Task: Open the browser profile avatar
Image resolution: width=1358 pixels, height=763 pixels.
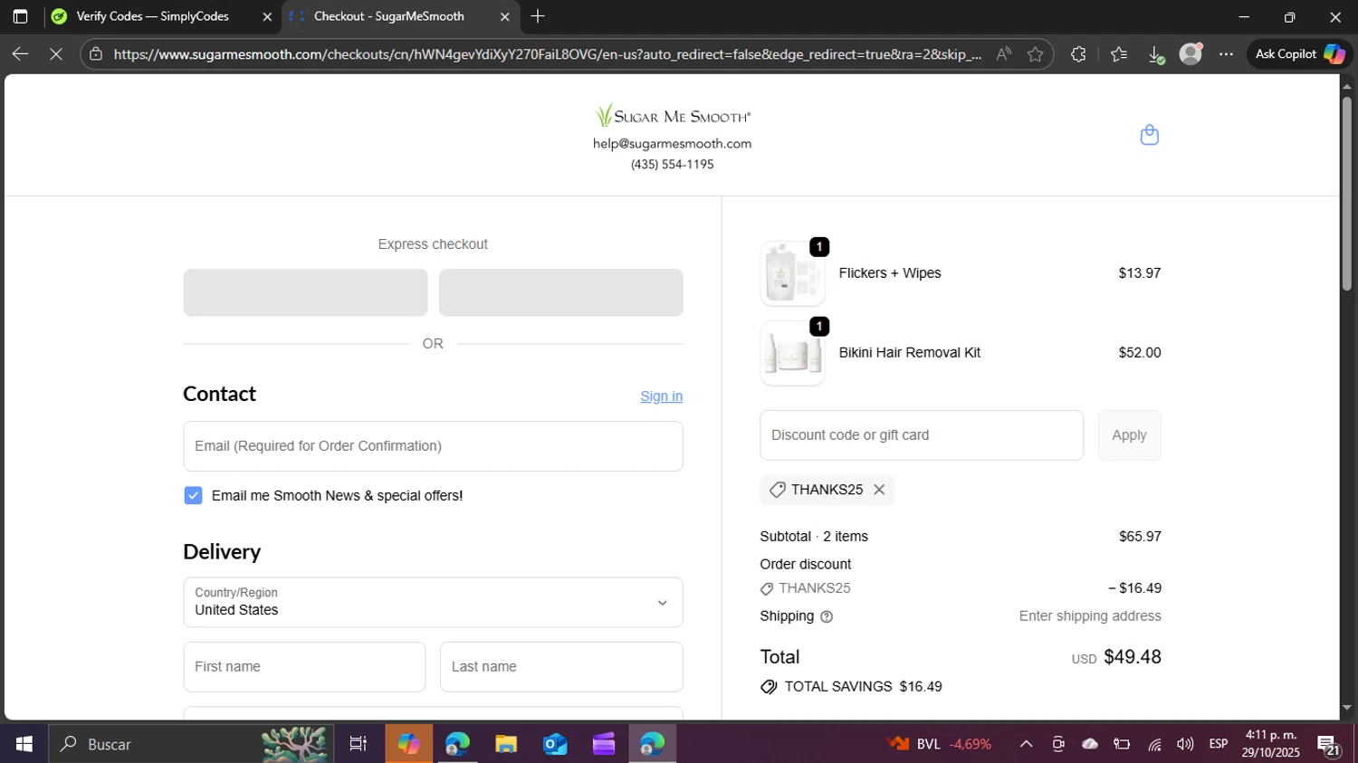Action: [1191, 54]
